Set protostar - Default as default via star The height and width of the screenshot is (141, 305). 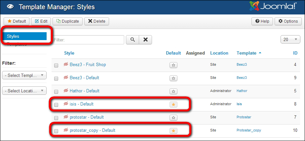pos(173,118)
